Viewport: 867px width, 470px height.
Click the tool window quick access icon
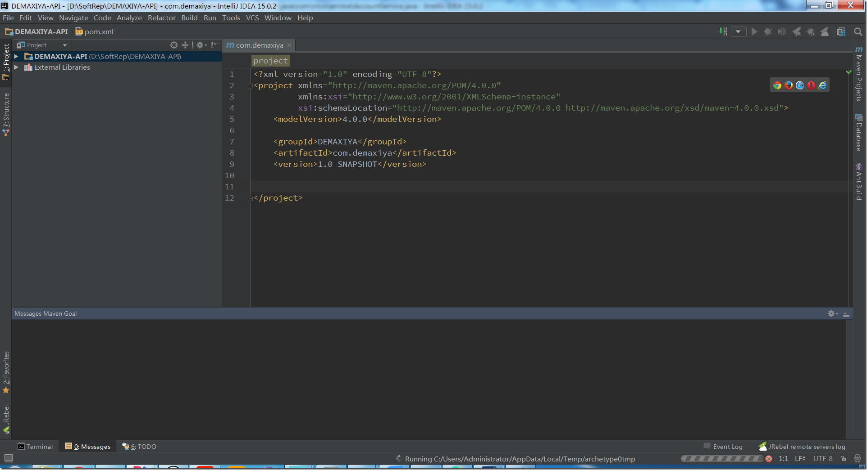coord(8,458)
